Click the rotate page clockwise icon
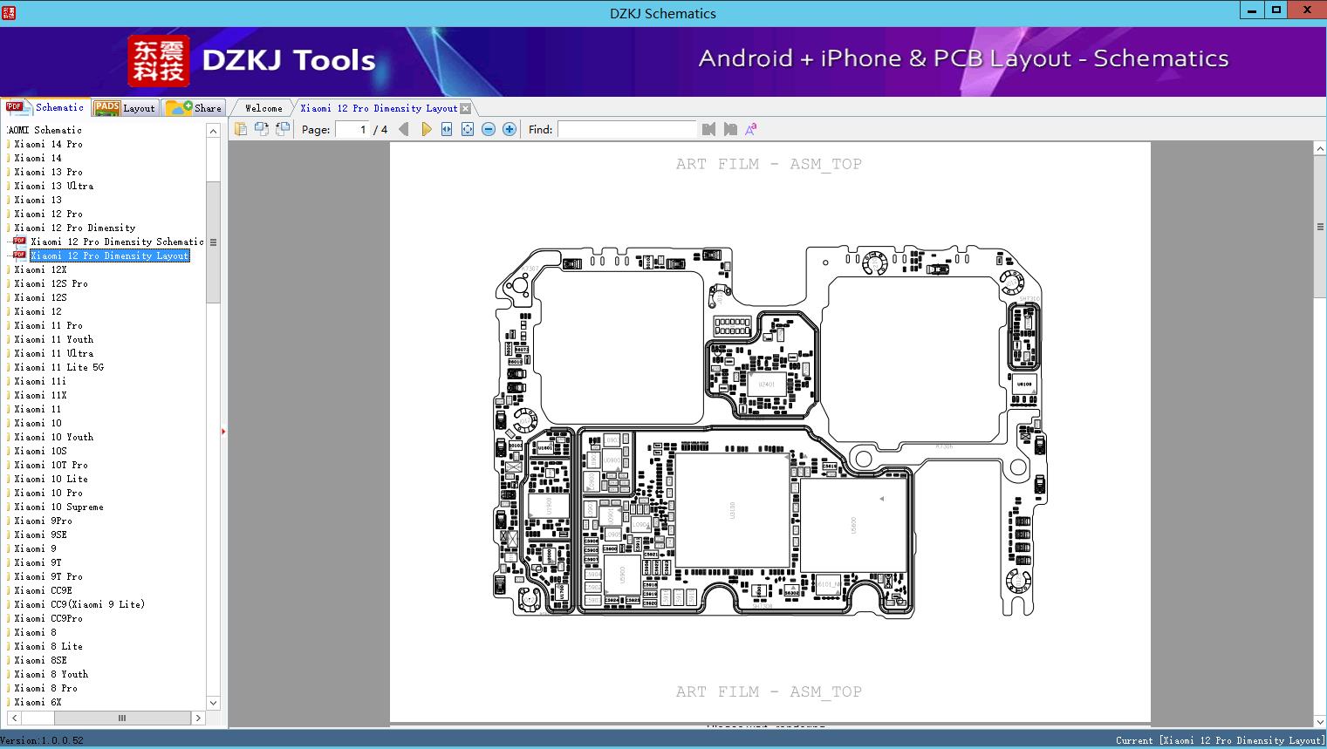This screenshot has height=749, width=1327. point(283,129)
